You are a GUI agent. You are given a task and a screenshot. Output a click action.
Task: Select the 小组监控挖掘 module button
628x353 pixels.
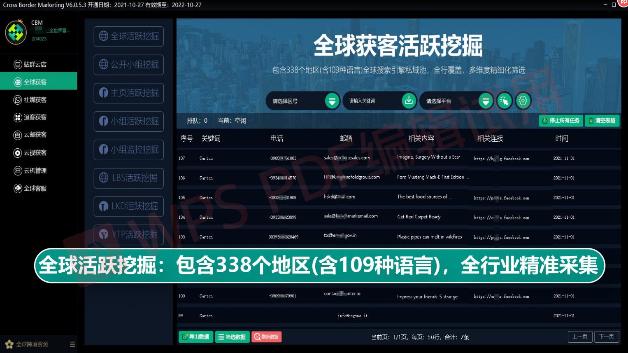129,150
